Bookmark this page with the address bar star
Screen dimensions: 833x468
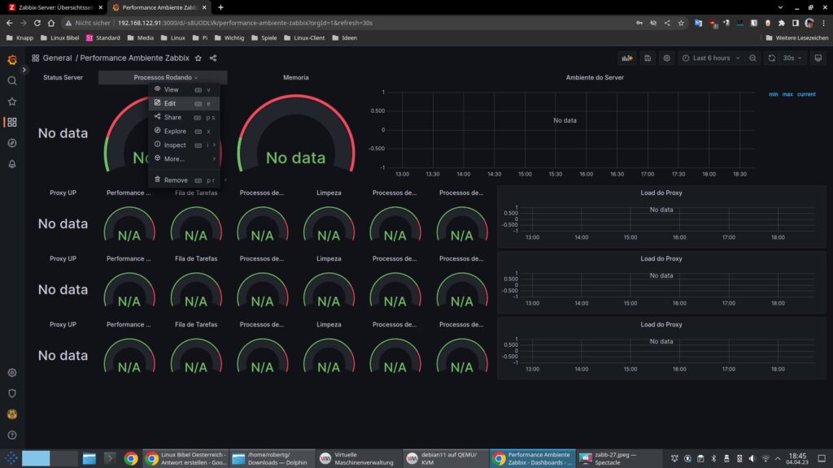coord(681,23)
